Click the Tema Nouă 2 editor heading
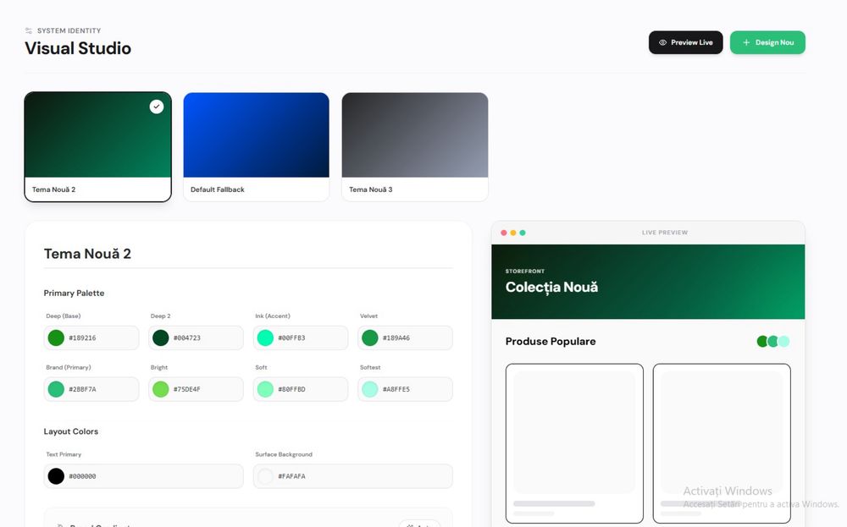847x527 pixels. coord(87,254)
